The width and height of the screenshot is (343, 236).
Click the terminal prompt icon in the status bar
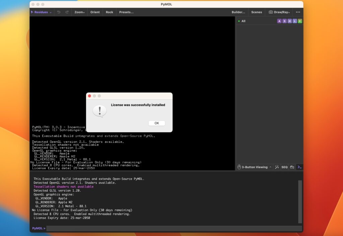coord(299,166)
